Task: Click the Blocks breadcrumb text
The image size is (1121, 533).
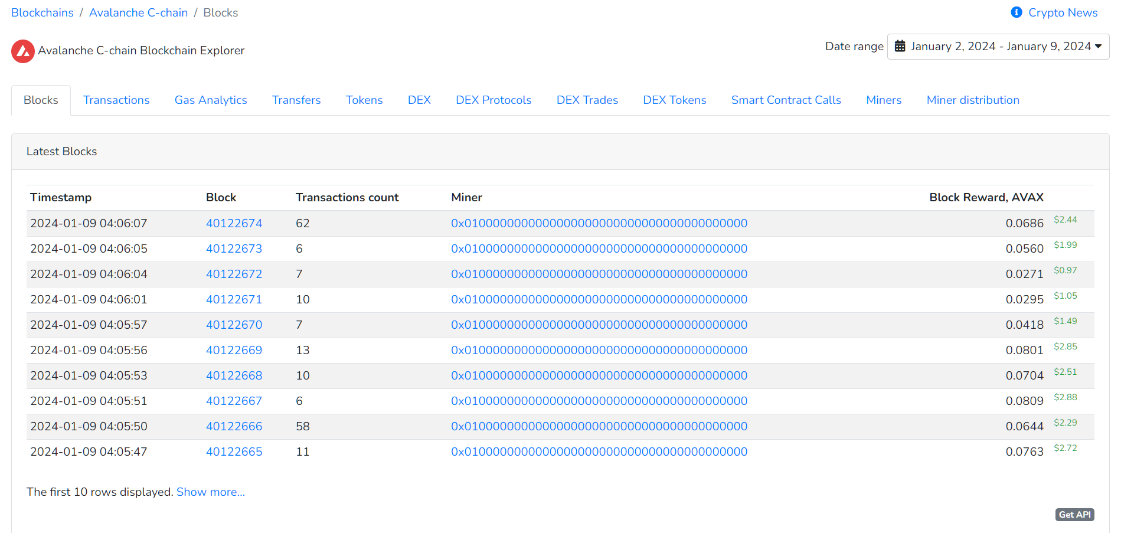Action: pyautogui.click(x=221, y=12)
